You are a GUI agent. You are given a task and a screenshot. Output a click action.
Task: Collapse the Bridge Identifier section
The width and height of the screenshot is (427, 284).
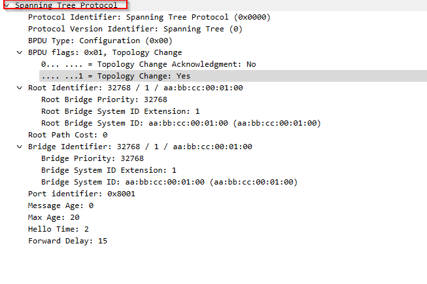20,147
